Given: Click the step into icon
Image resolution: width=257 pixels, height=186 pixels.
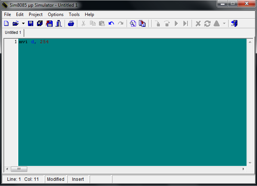Looking at the screenshot, I should point(158,23).
